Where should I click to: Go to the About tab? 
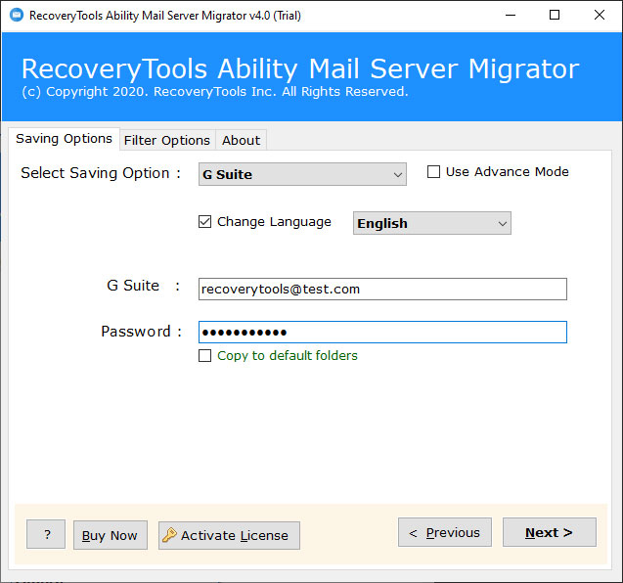click(242, 140)
